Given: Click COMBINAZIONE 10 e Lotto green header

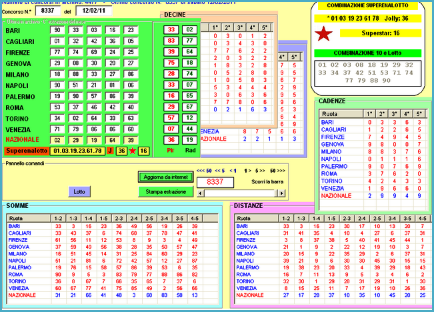Looking at the screenshot, I should pos(367,53).
